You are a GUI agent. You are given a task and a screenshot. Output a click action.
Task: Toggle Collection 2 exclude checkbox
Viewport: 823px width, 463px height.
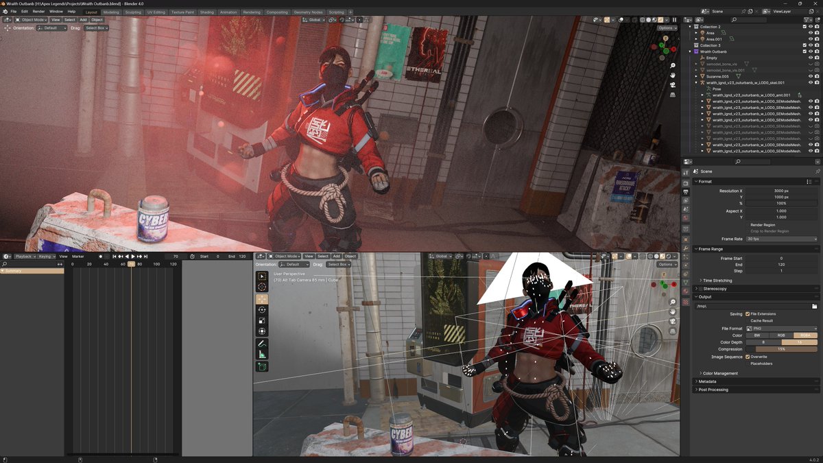(x=804, y=27)
